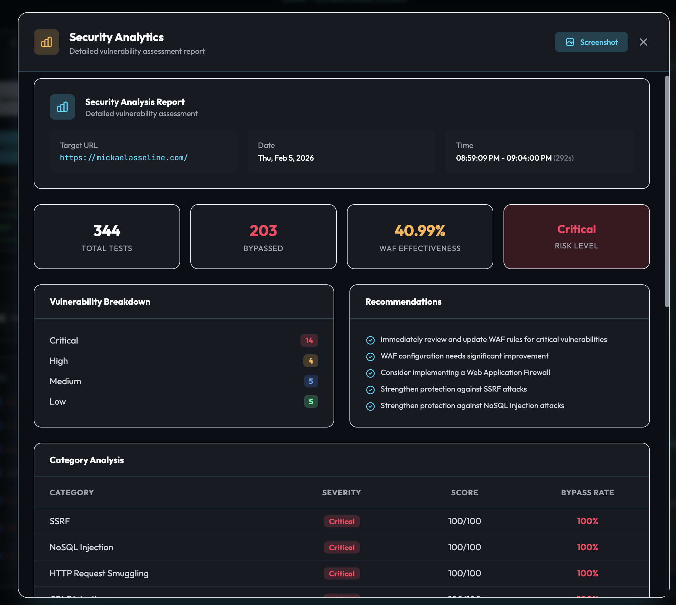Click the Vulnerability Breakdown heading
Screen dimensions: 676x605
(x=100, y=302)
